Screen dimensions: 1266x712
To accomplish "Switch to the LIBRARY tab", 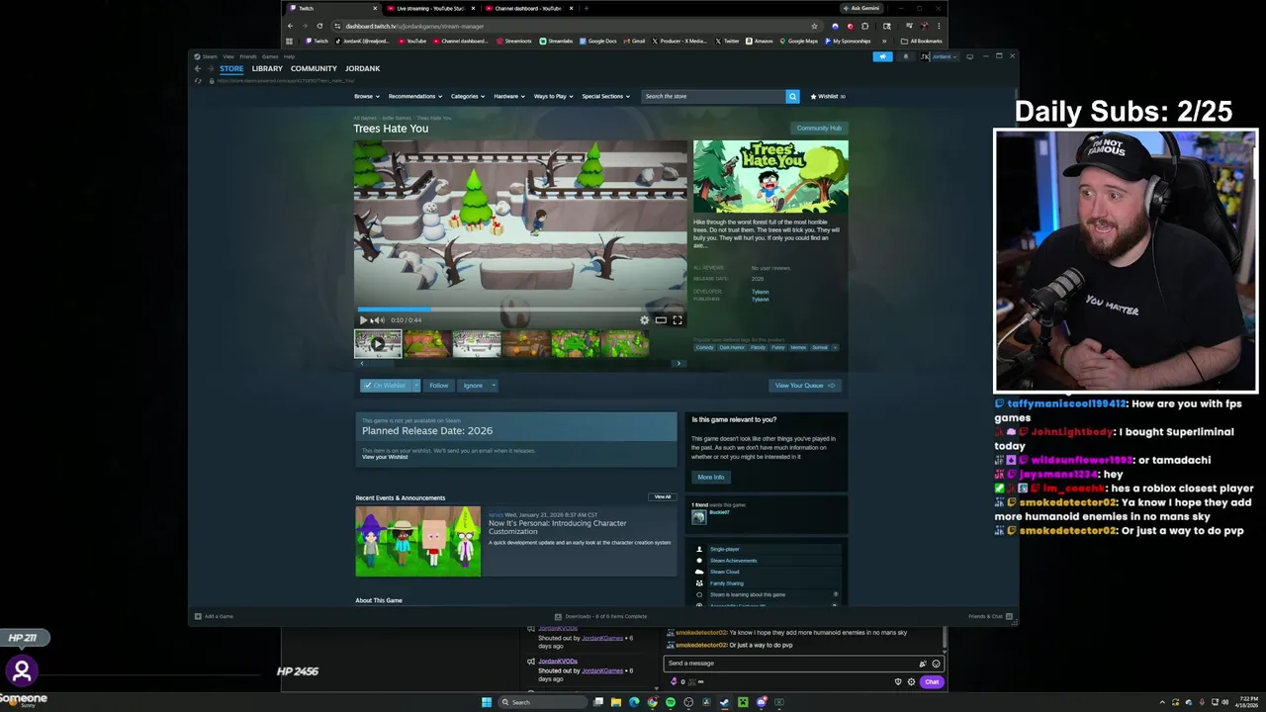I will click(267, 68).
